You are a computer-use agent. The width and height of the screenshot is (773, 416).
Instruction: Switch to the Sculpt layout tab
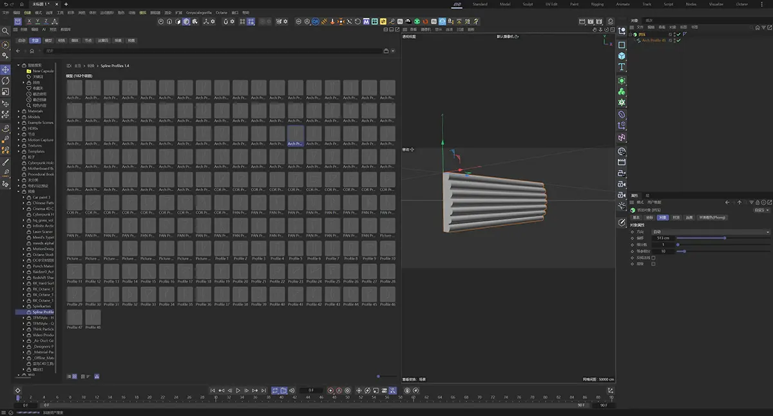coord(528,4)
